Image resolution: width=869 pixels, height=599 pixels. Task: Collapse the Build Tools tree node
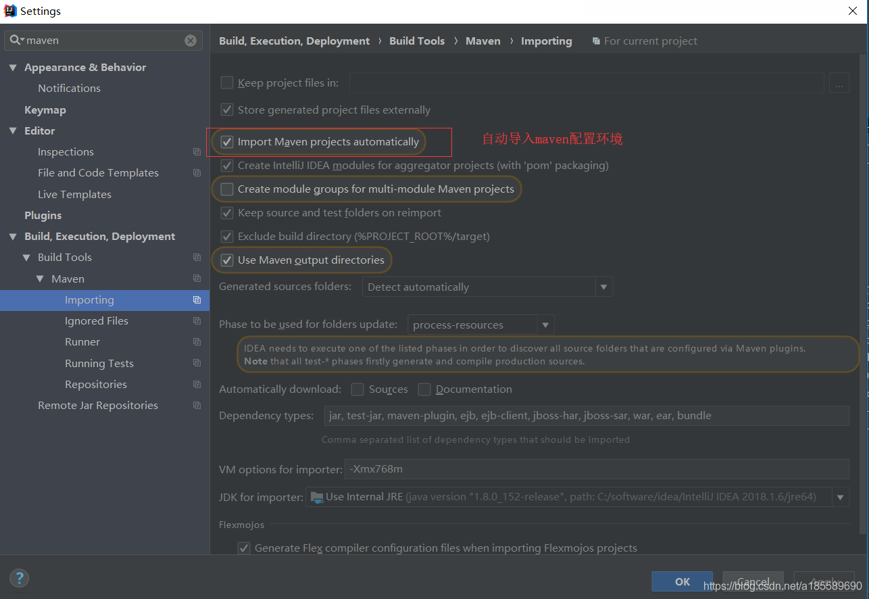click(26, 258)
